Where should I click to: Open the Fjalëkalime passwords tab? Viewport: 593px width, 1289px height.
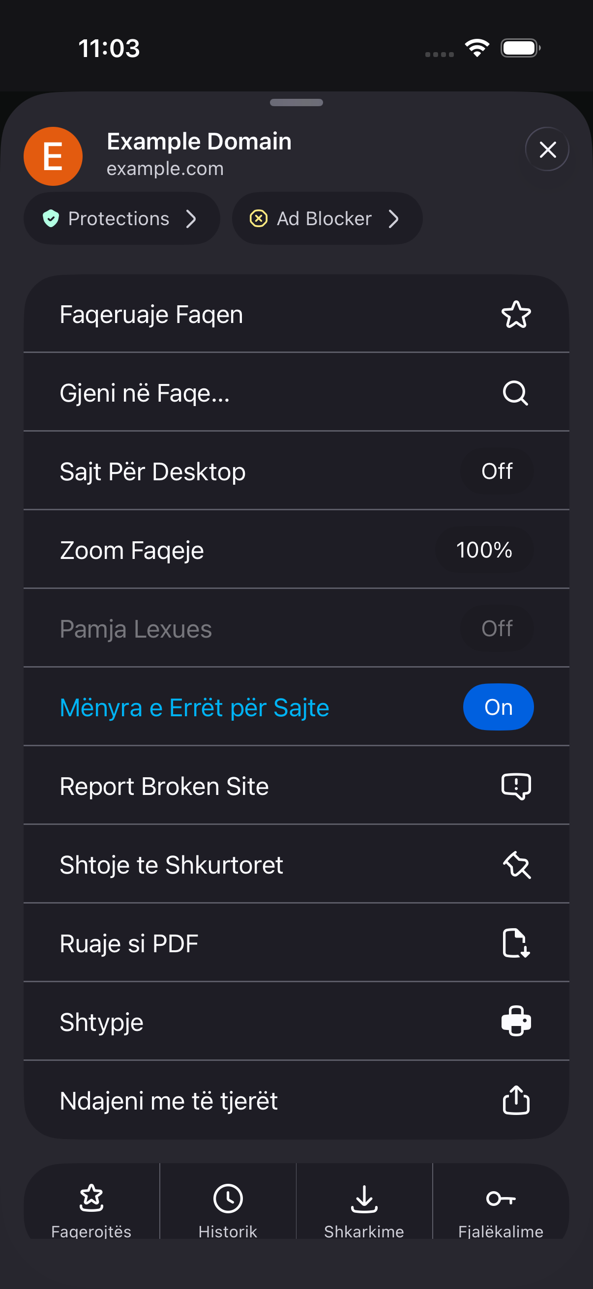501,1207
